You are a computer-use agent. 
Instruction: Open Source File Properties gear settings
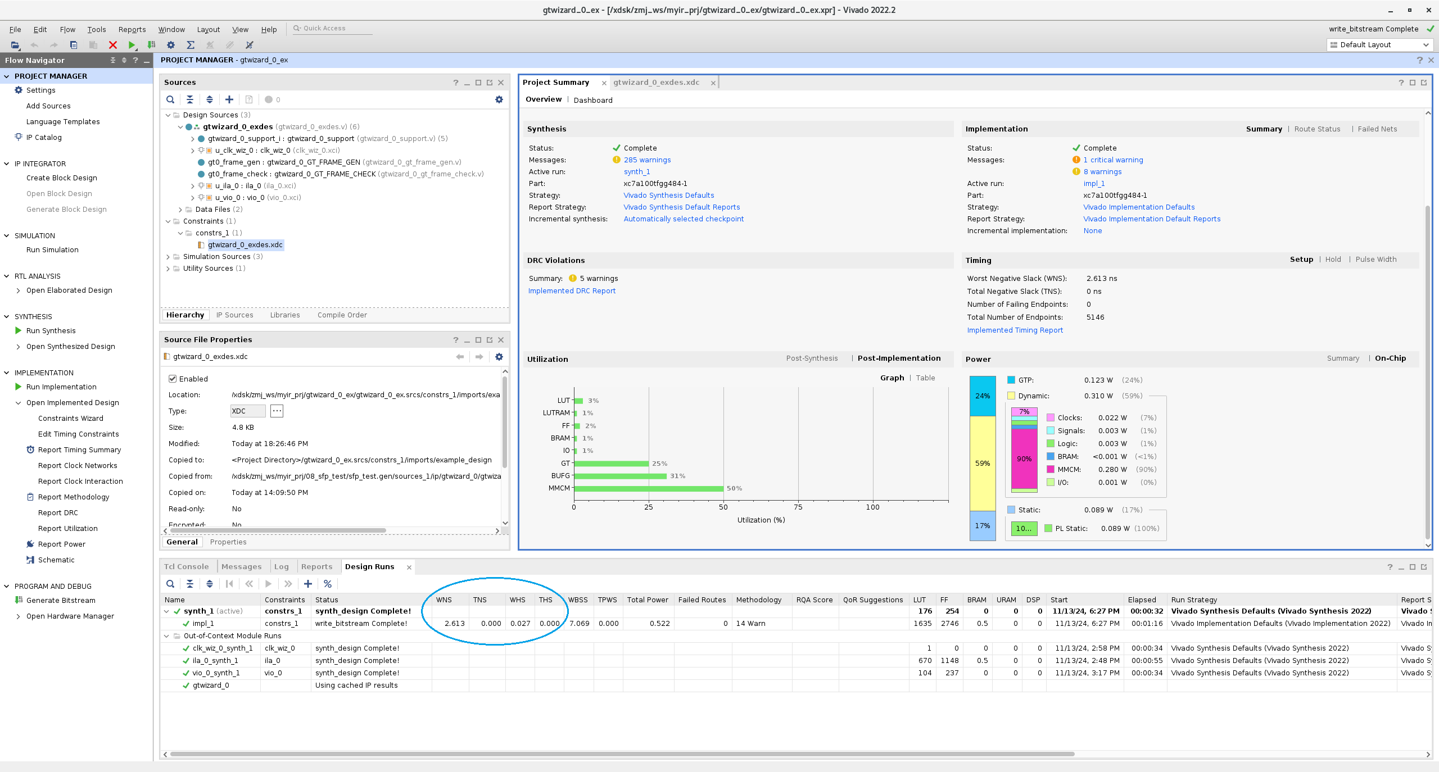point(499,357)
